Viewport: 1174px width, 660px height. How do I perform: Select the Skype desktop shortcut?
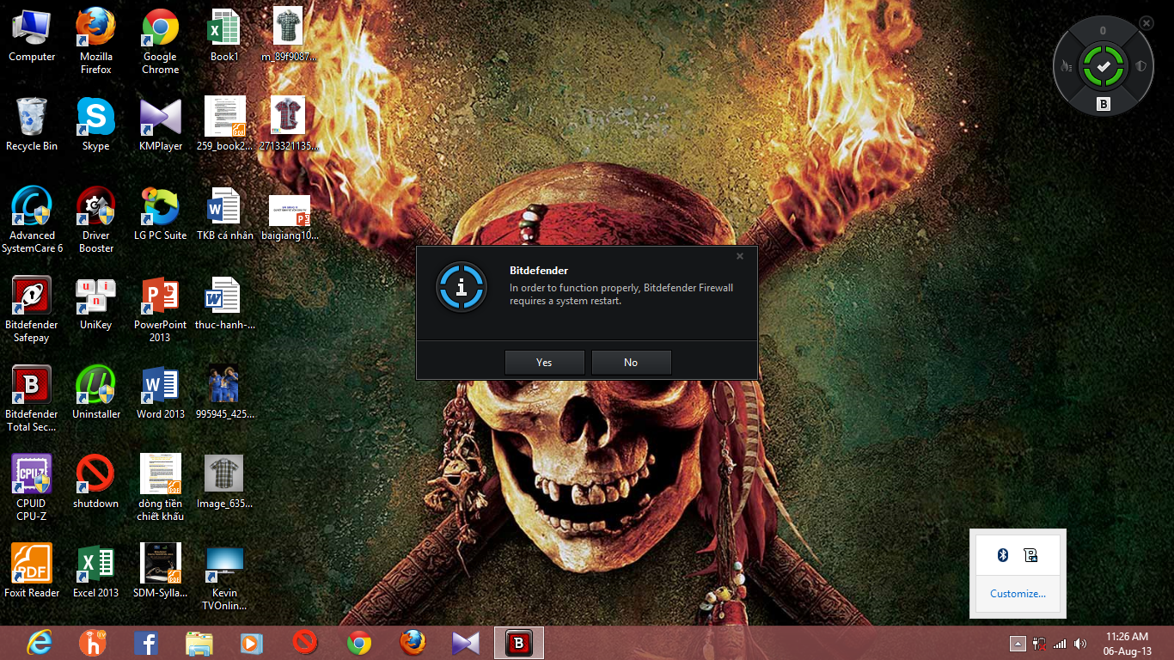pyautogui.click(x=96, y=125)
